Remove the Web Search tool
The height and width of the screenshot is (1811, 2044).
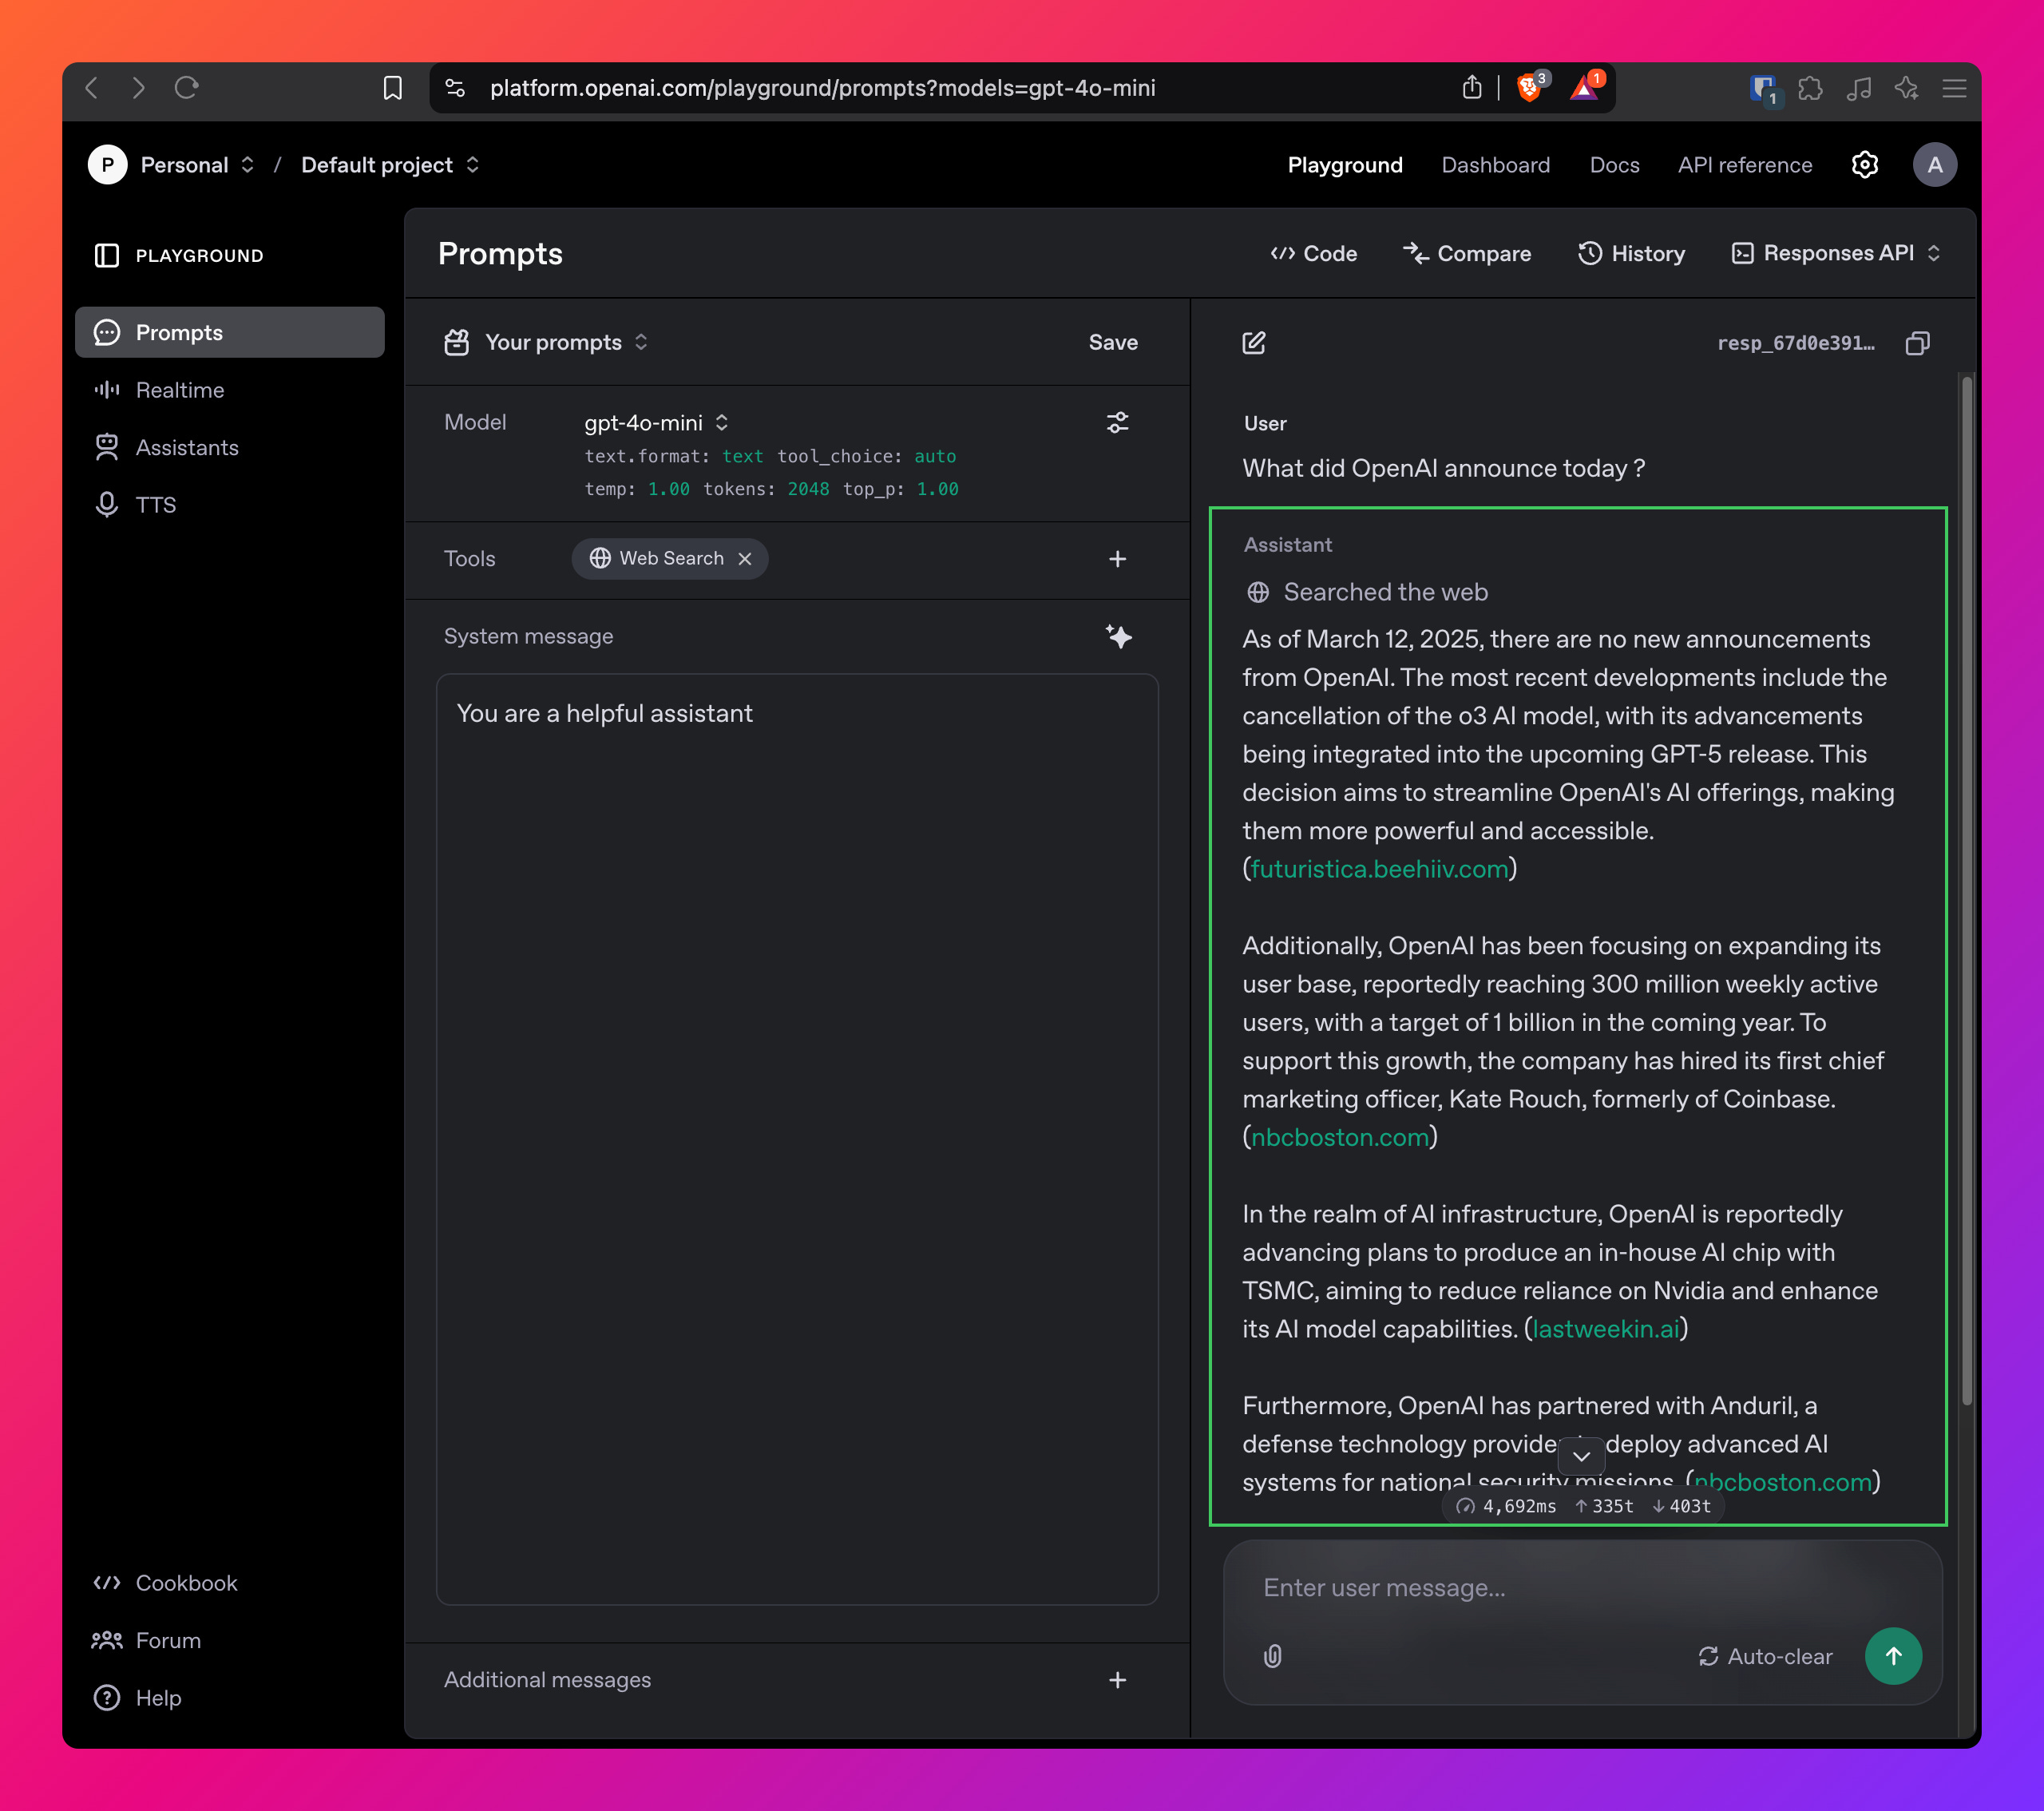coord(745,559)
